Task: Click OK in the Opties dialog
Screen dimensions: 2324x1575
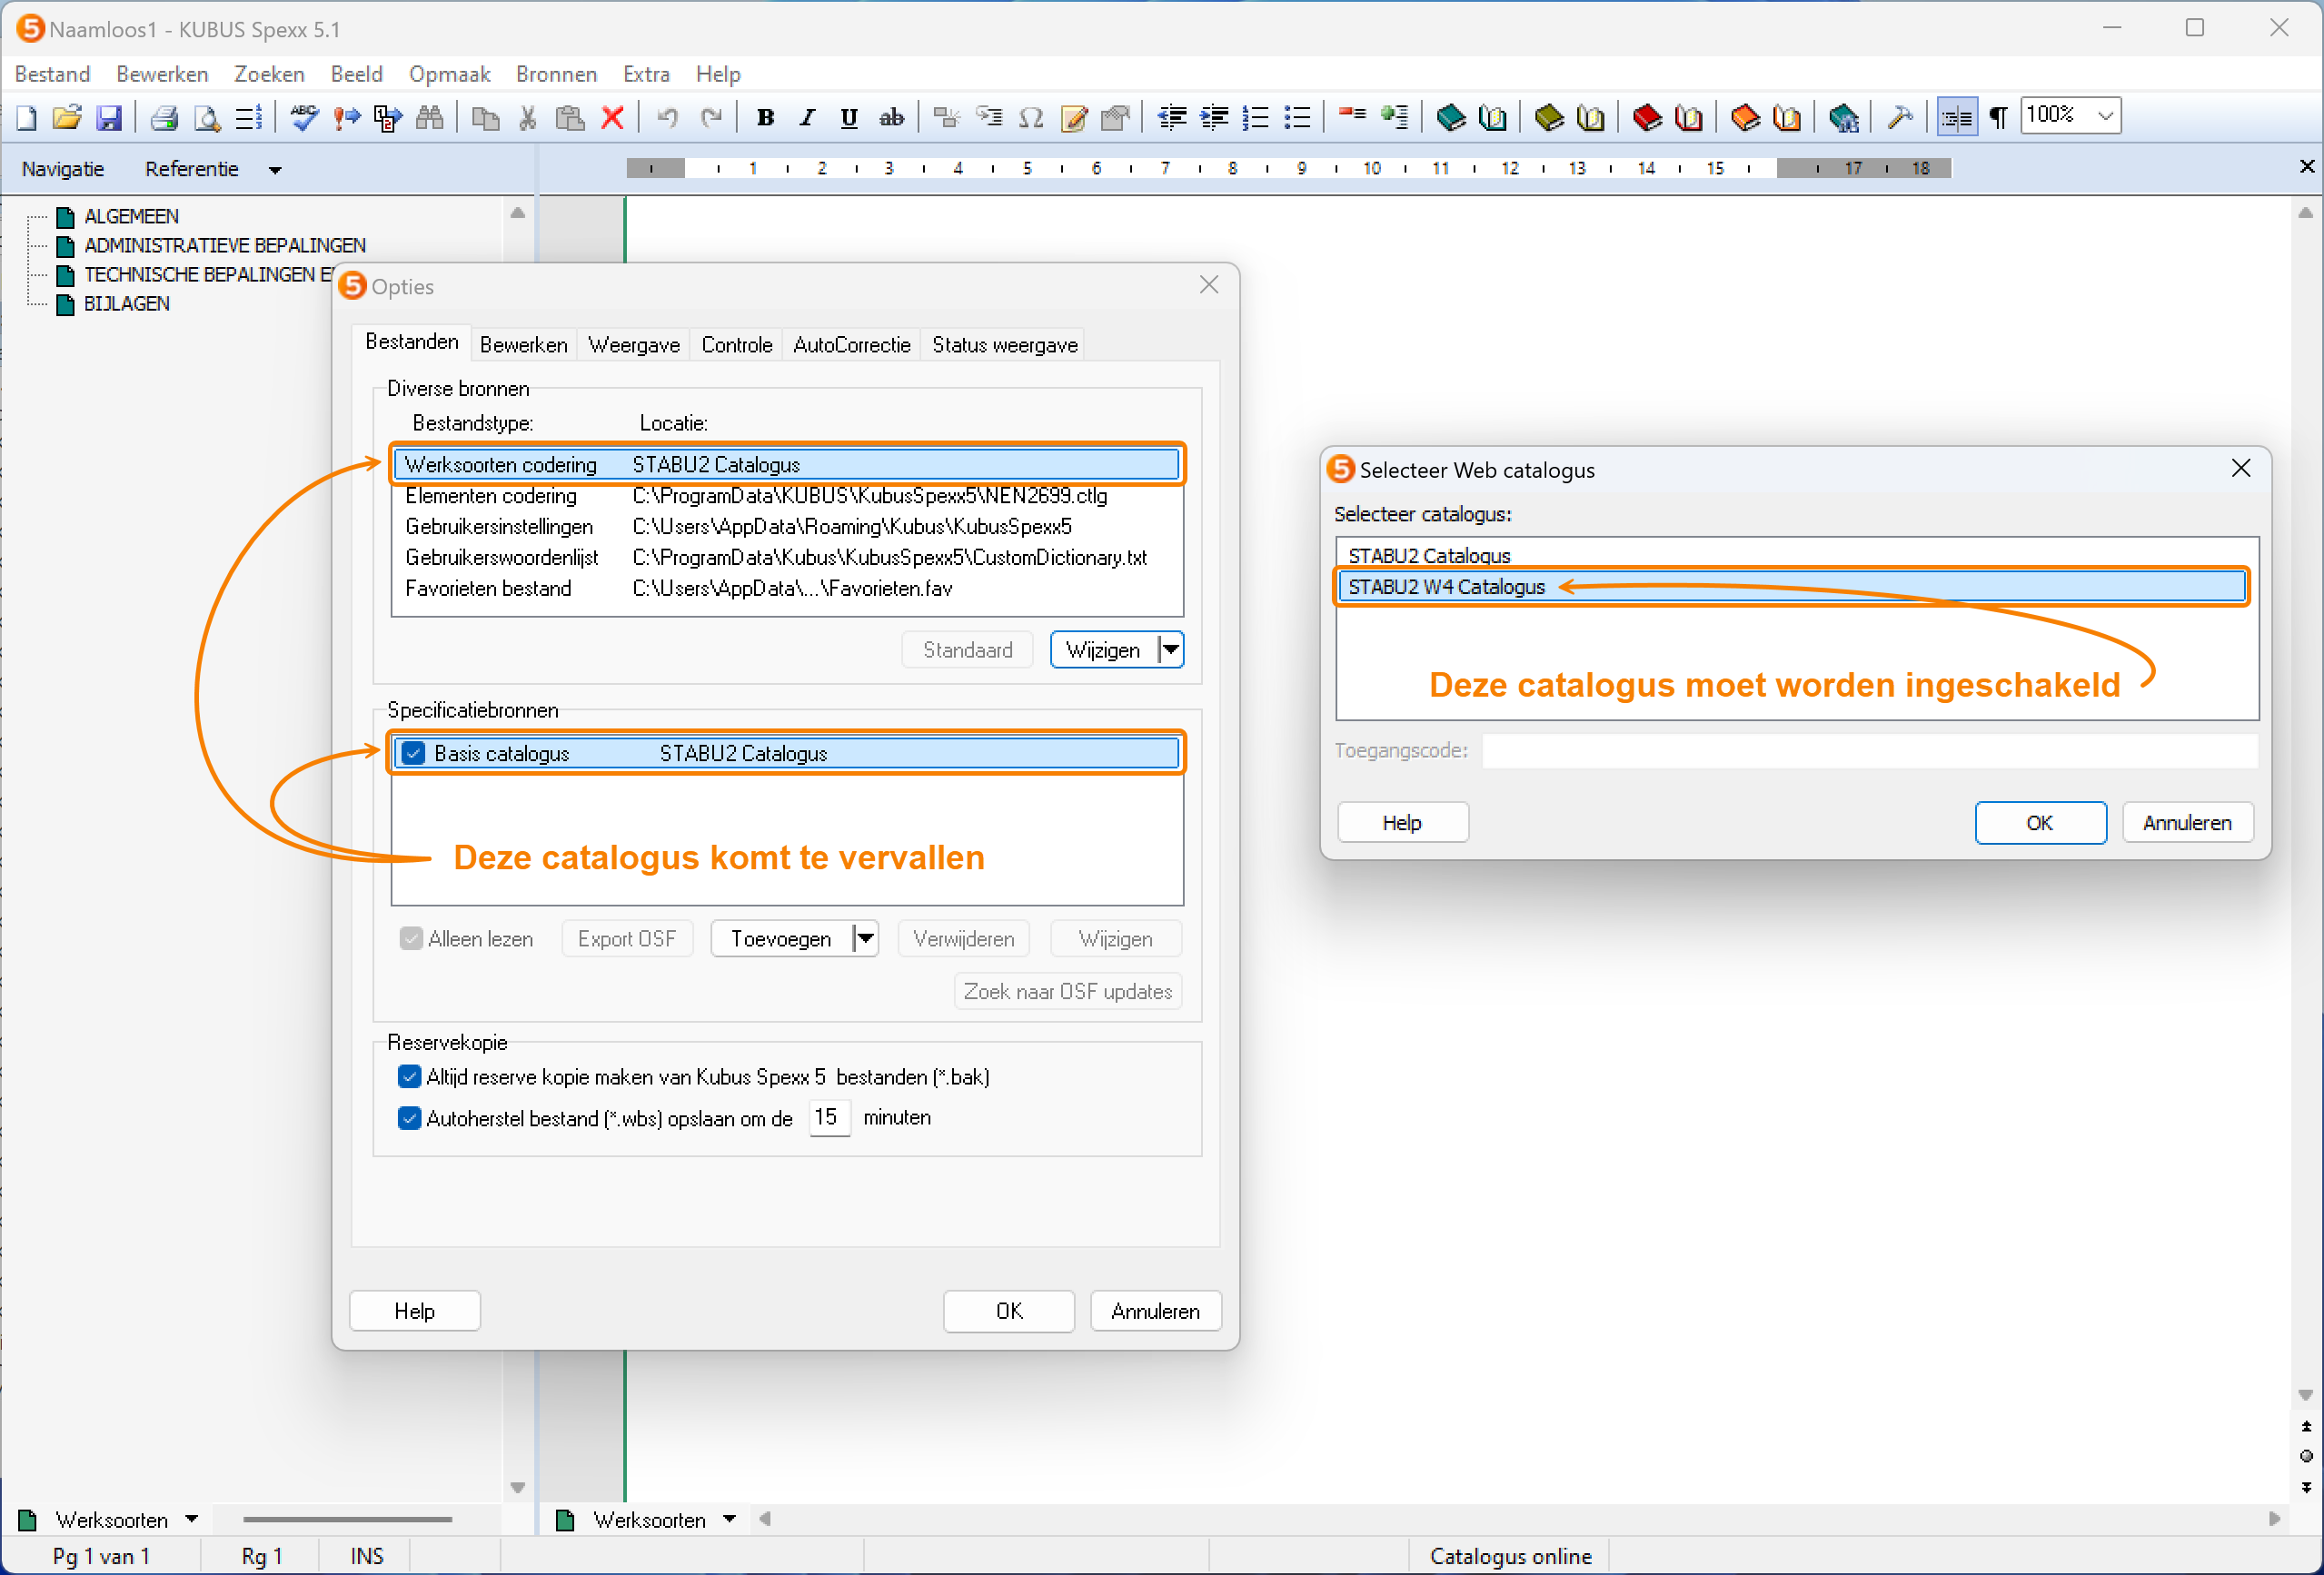Action: 1009,1311
